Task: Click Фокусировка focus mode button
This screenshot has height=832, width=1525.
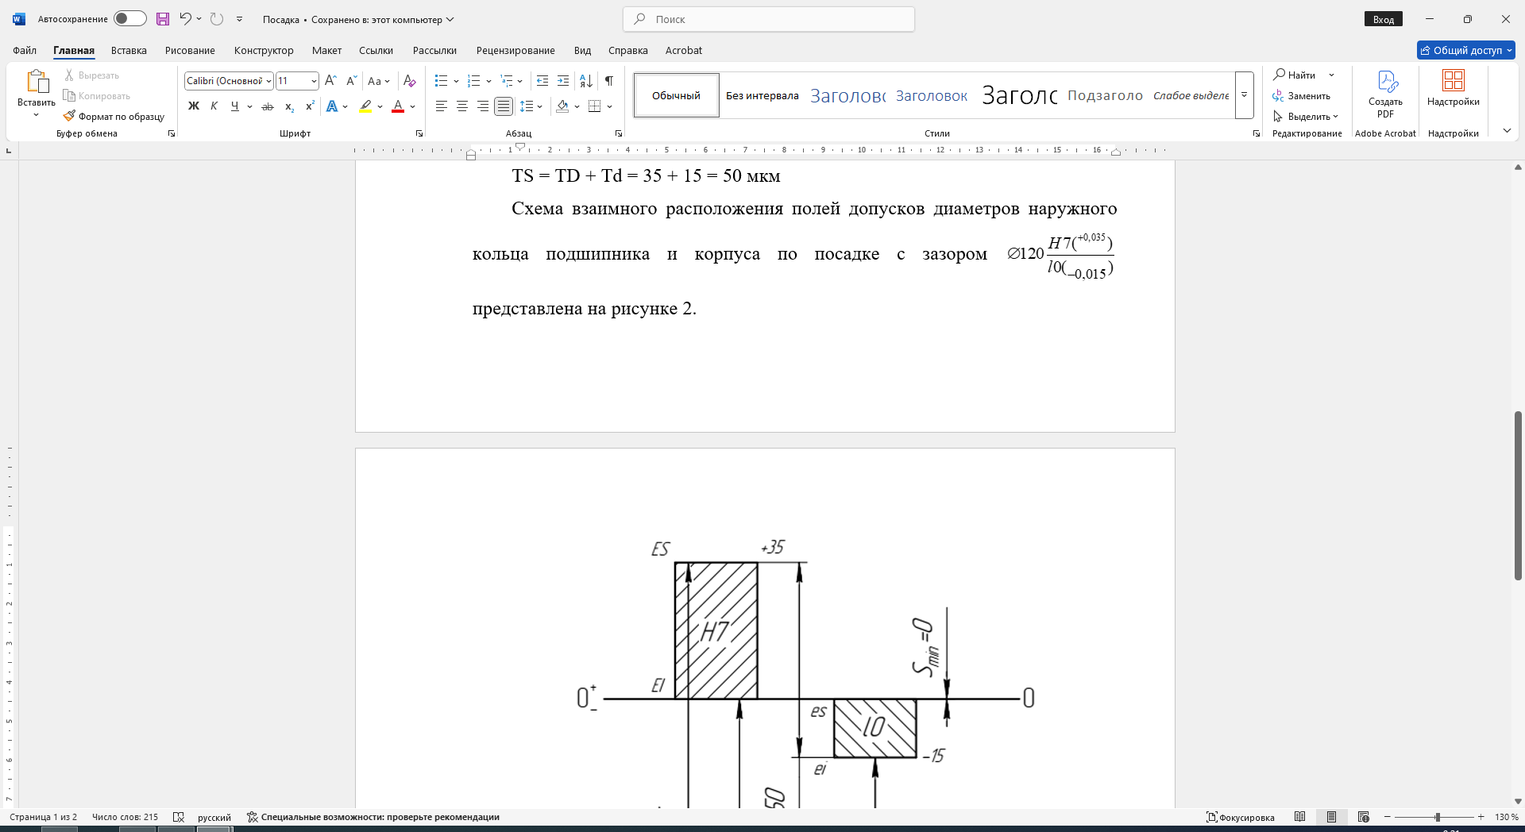Action: (1241, 817)
